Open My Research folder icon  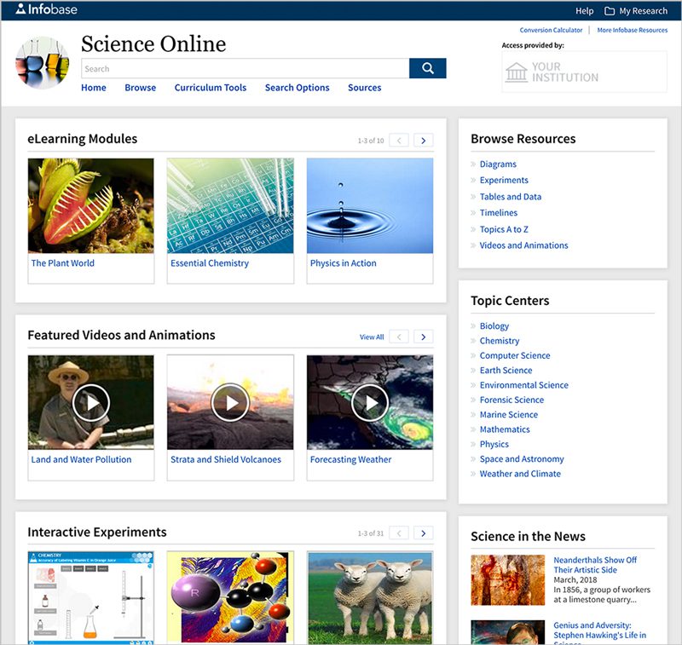(x=610, y=11)
